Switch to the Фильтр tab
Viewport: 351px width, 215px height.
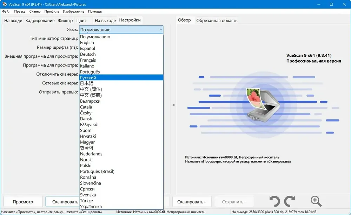pyautogui.click(x=65, y=21)
